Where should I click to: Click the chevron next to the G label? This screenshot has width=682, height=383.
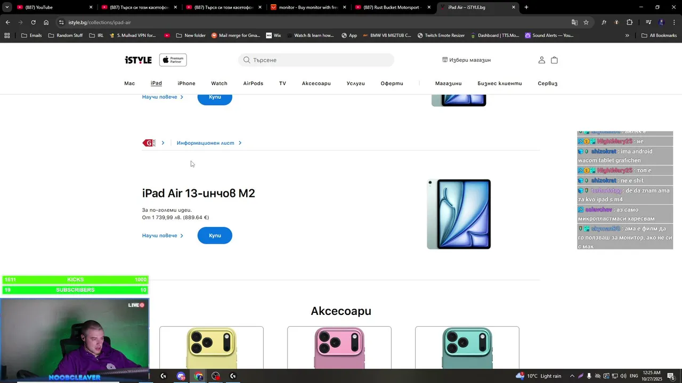163,143
